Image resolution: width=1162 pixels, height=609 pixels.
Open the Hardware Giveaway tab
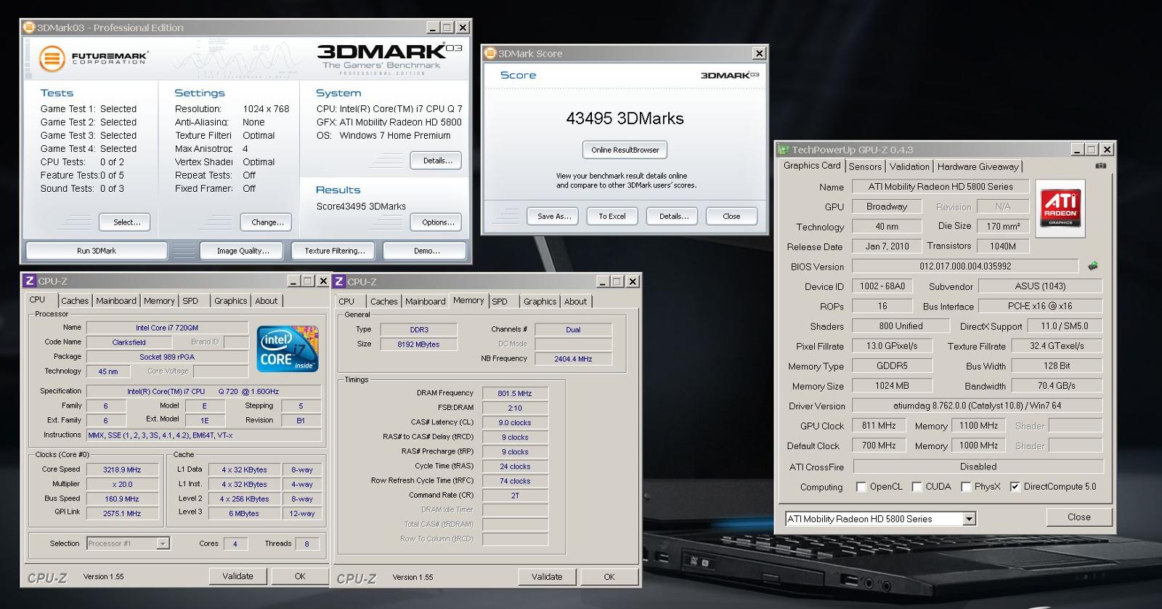pos(978,166)
